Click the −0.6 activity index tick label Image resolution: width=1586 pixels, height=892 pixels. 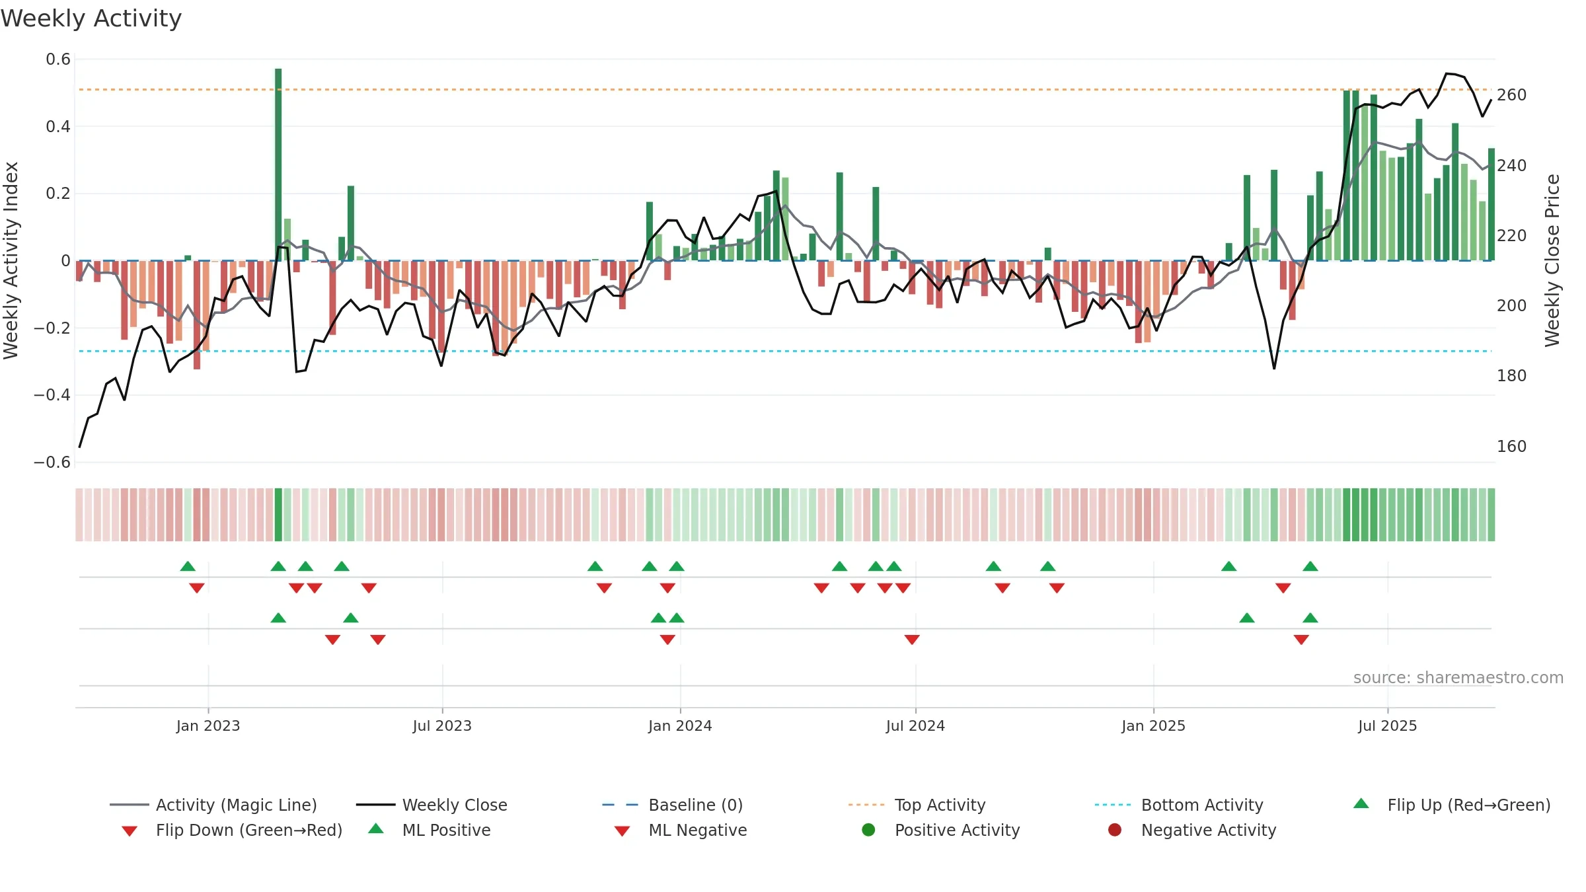pyautogui.click(x=52, y=463)
